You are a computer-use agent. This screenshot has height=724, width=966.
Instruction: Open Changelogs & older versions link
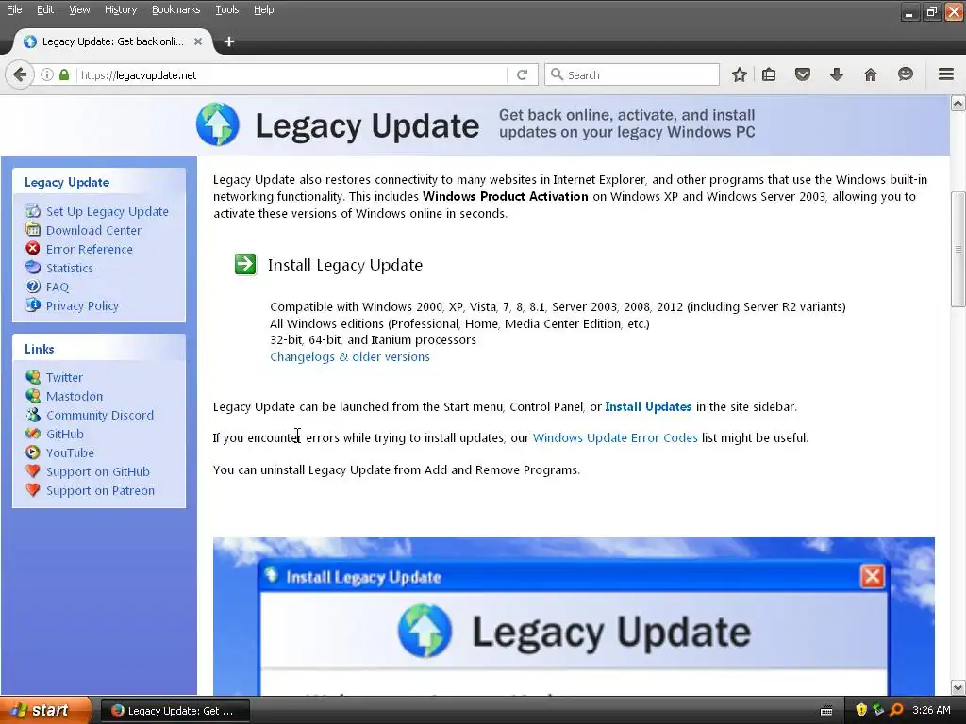tap(350, 357)
